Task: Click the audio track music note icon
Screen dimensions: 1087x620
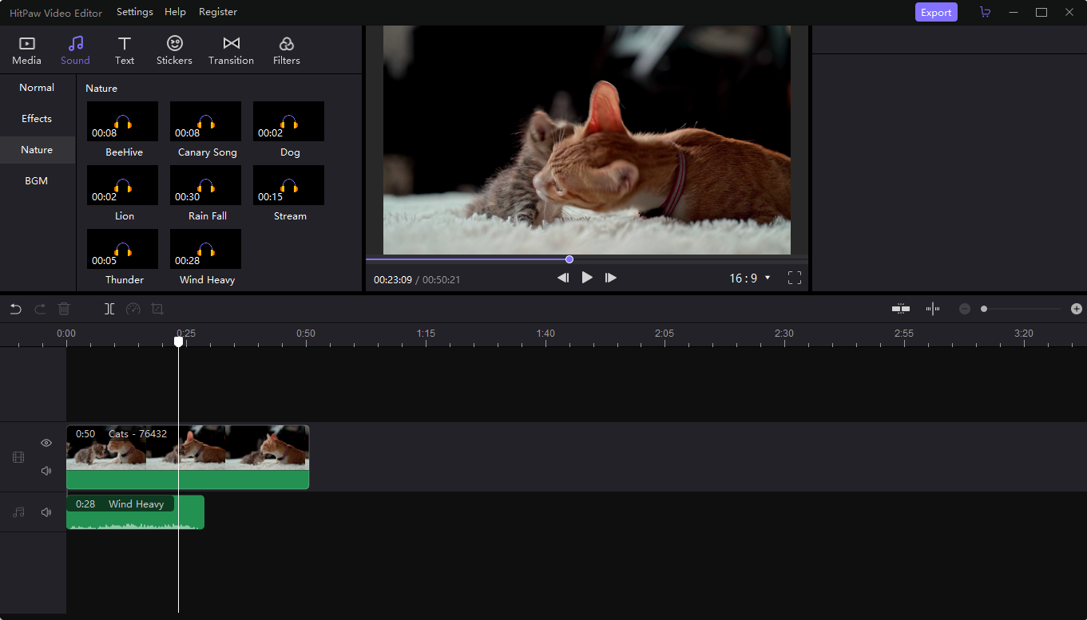Action: click(18, 512)
